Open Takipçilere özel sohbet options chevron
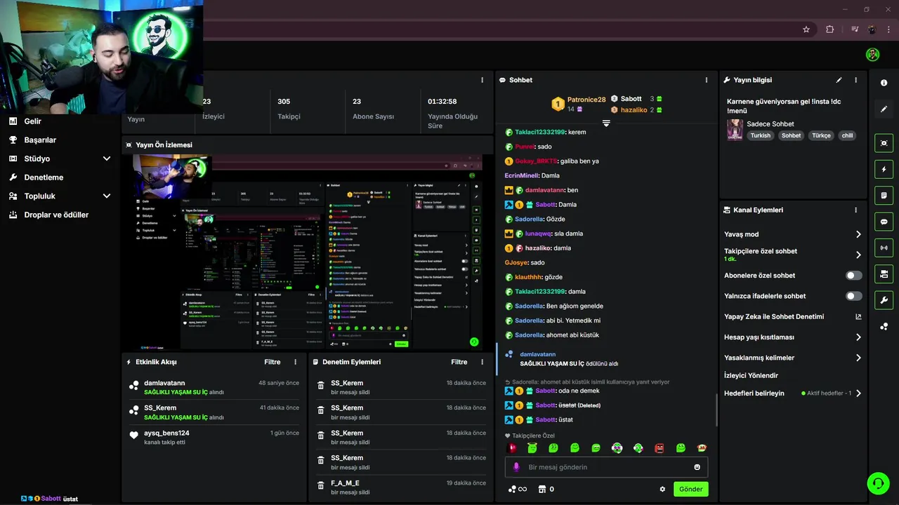 pos(858,255)
